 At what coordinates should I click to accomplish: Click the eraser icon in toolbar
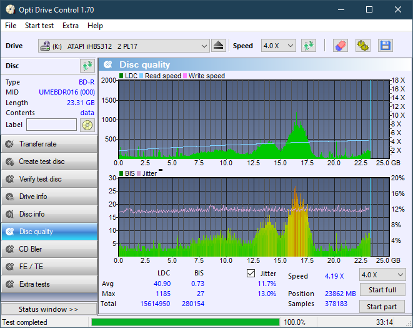tap(340, 46)
